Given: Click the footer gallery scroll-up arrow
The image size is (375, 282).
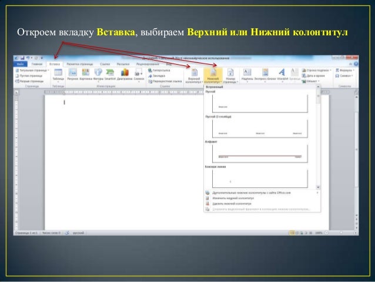Looking at the screenshot, I should pyautogui.click(x=318, y=87).
